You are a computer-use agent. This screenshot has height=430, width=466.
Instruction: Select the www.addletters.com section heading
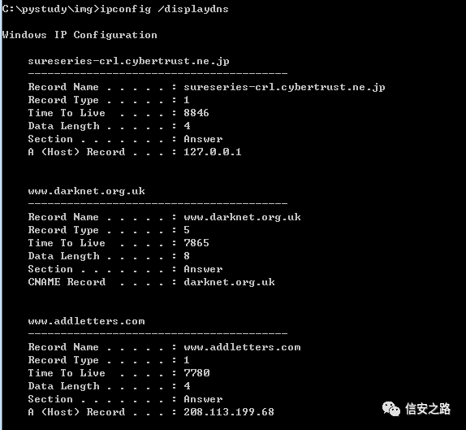tap(87, 321)
